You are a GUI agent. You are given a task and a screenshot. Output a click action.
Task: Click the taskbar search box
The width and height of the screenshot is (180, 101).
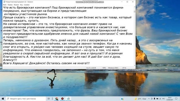[x=26, y=98]
